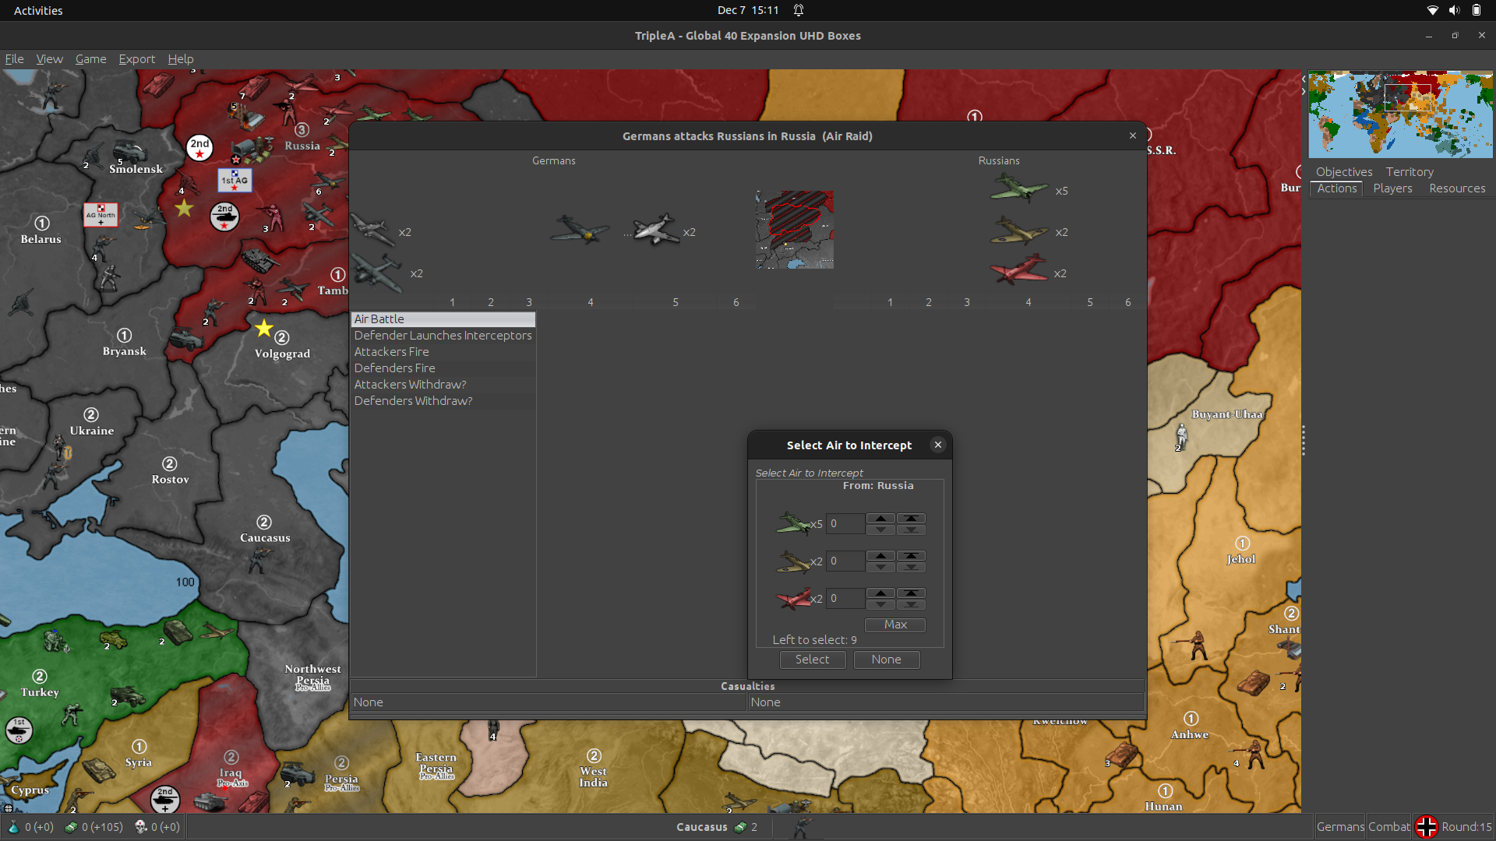Click the world minimap thumbnail

1400,114
